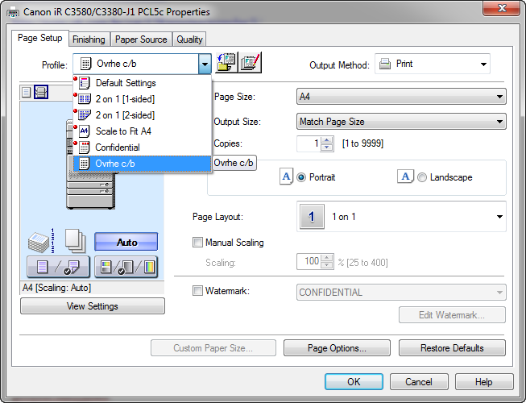Open the disabled Watermark CONFIDENTIAL dropdown
526x403 pixels.
tap(401, 293)
